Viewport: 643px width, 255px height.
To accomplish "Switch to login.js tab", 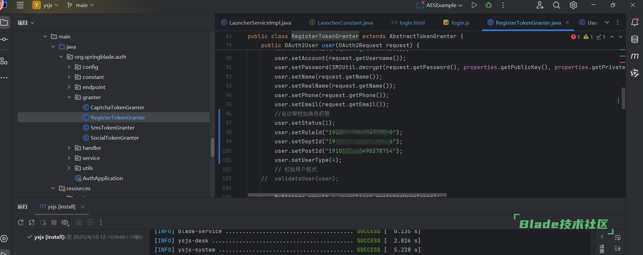I will tap(456, 23).
